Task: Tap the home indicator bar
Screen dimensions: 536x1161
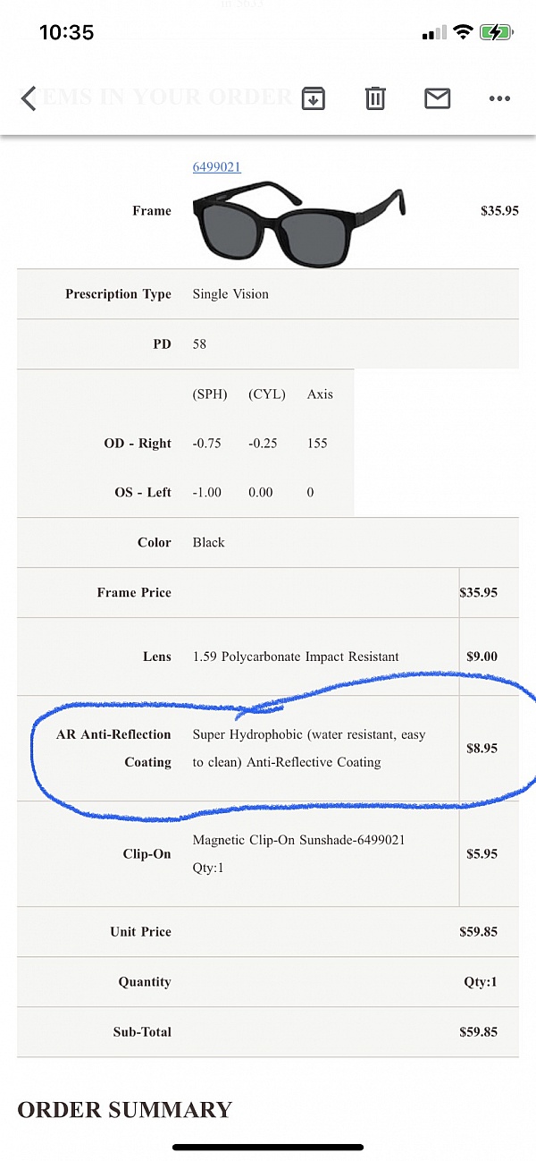Action: [x=268, y=1146]
